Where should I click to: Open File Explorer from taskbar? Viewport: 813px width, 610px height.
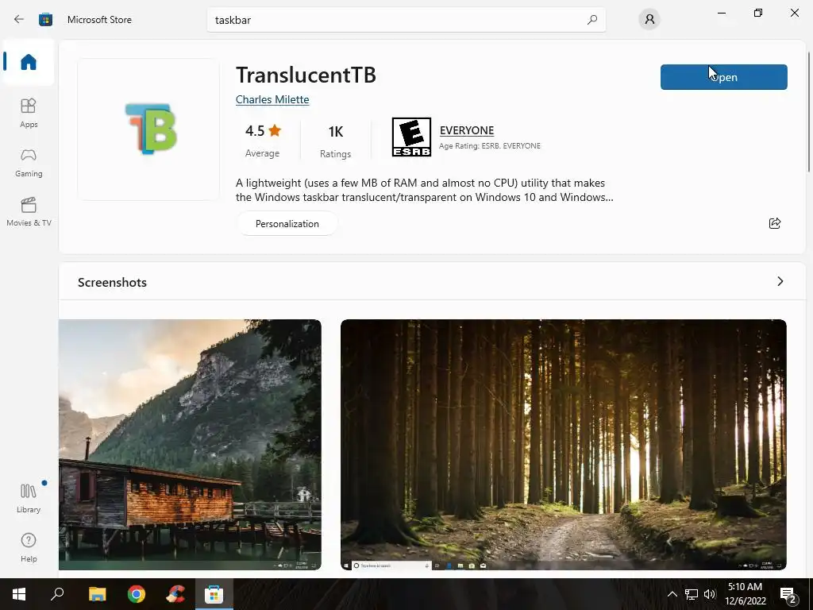pyautogui.click(x=97, y=594)
